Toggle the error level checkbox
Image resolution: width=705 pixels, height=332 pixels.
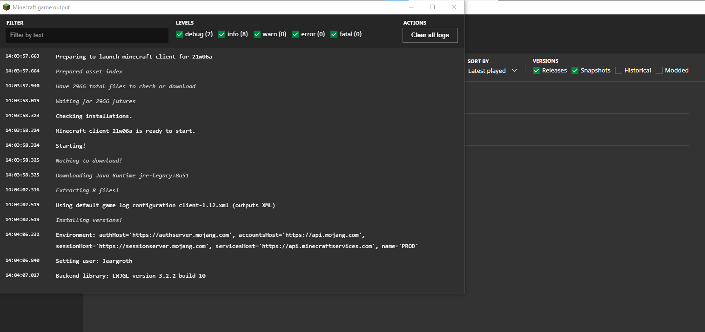click(295, 34)
